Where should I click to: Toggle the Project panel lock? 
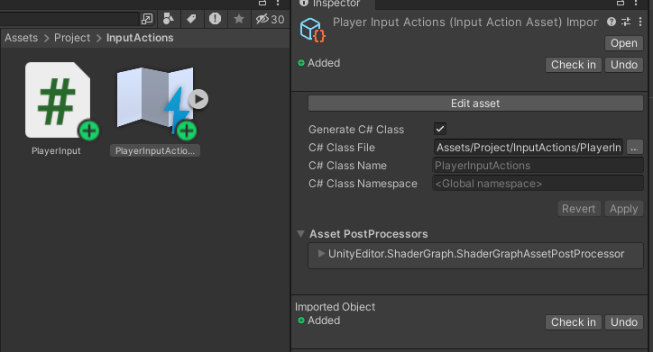click(x=262, y=3)
